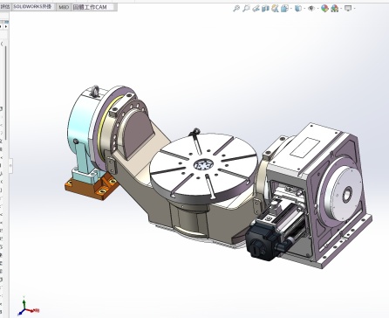Click the Edit Appearance color ball icon
The height and width of the screenshot is (318, 389).
tap(324, 9)
